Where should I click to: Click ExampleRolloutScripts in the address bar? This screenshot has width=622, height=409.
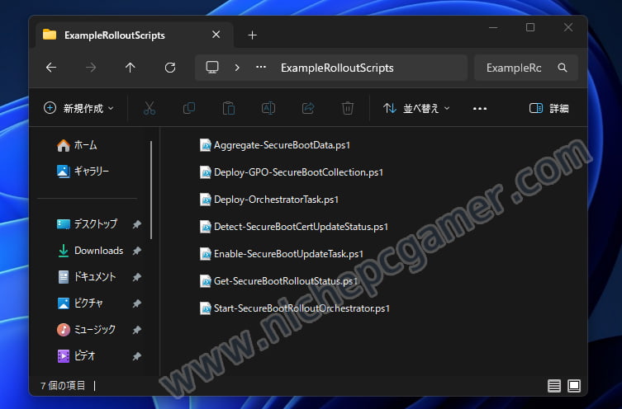pos(337,68)
